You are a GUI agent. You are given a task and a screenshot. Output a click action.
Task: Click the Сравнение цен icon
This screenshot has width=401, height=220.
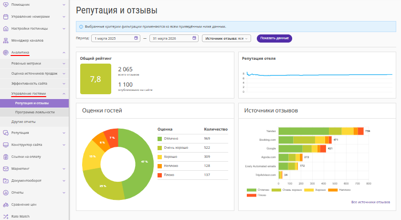click(x=6, y=204)
